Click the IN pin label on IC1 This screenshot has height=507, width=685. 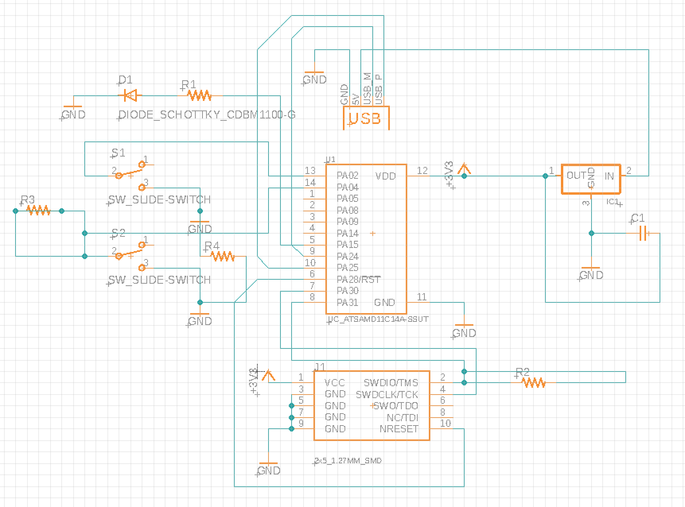click(x=609, y=176)
